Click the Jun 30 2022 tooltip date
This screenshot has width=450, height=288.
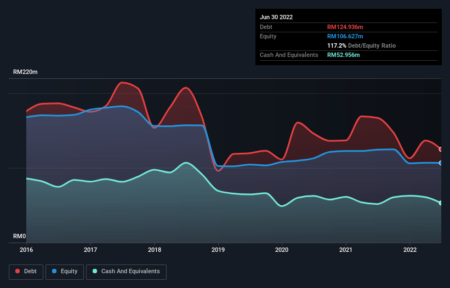point(276,17)
